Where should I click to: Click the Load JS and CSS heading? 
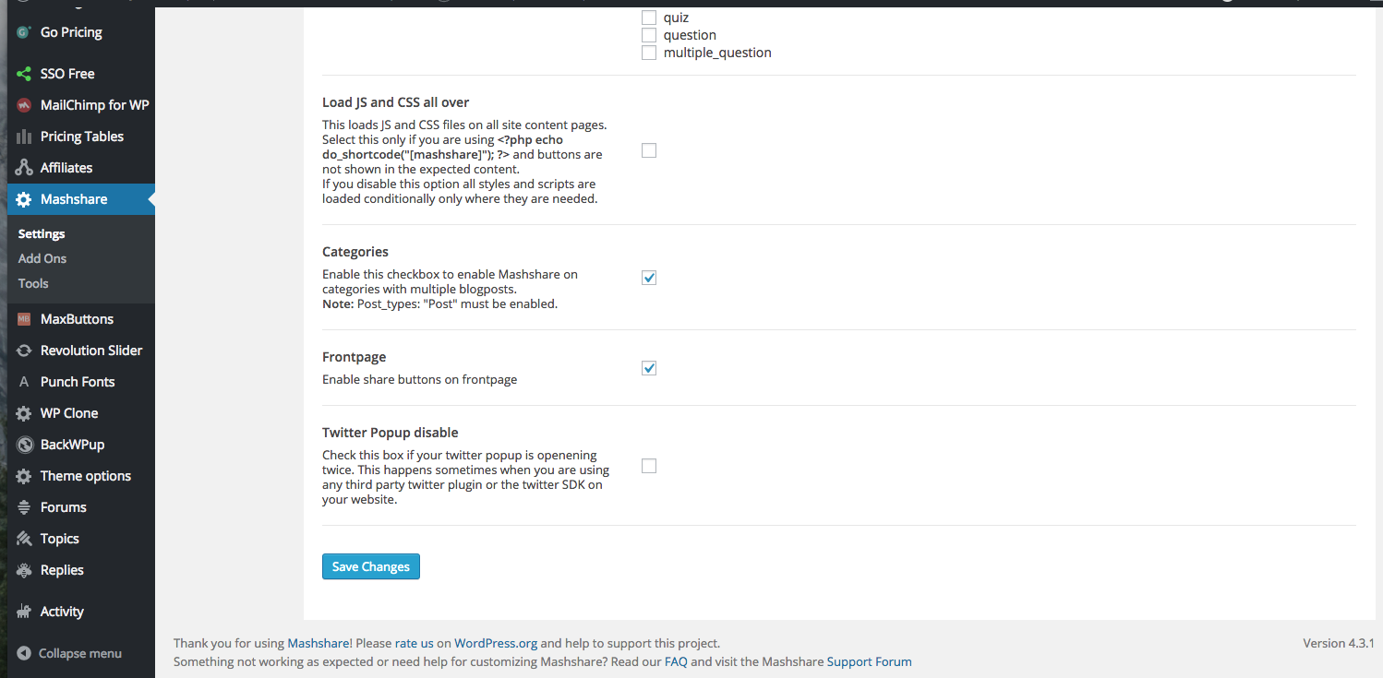(x=396, y=102)
